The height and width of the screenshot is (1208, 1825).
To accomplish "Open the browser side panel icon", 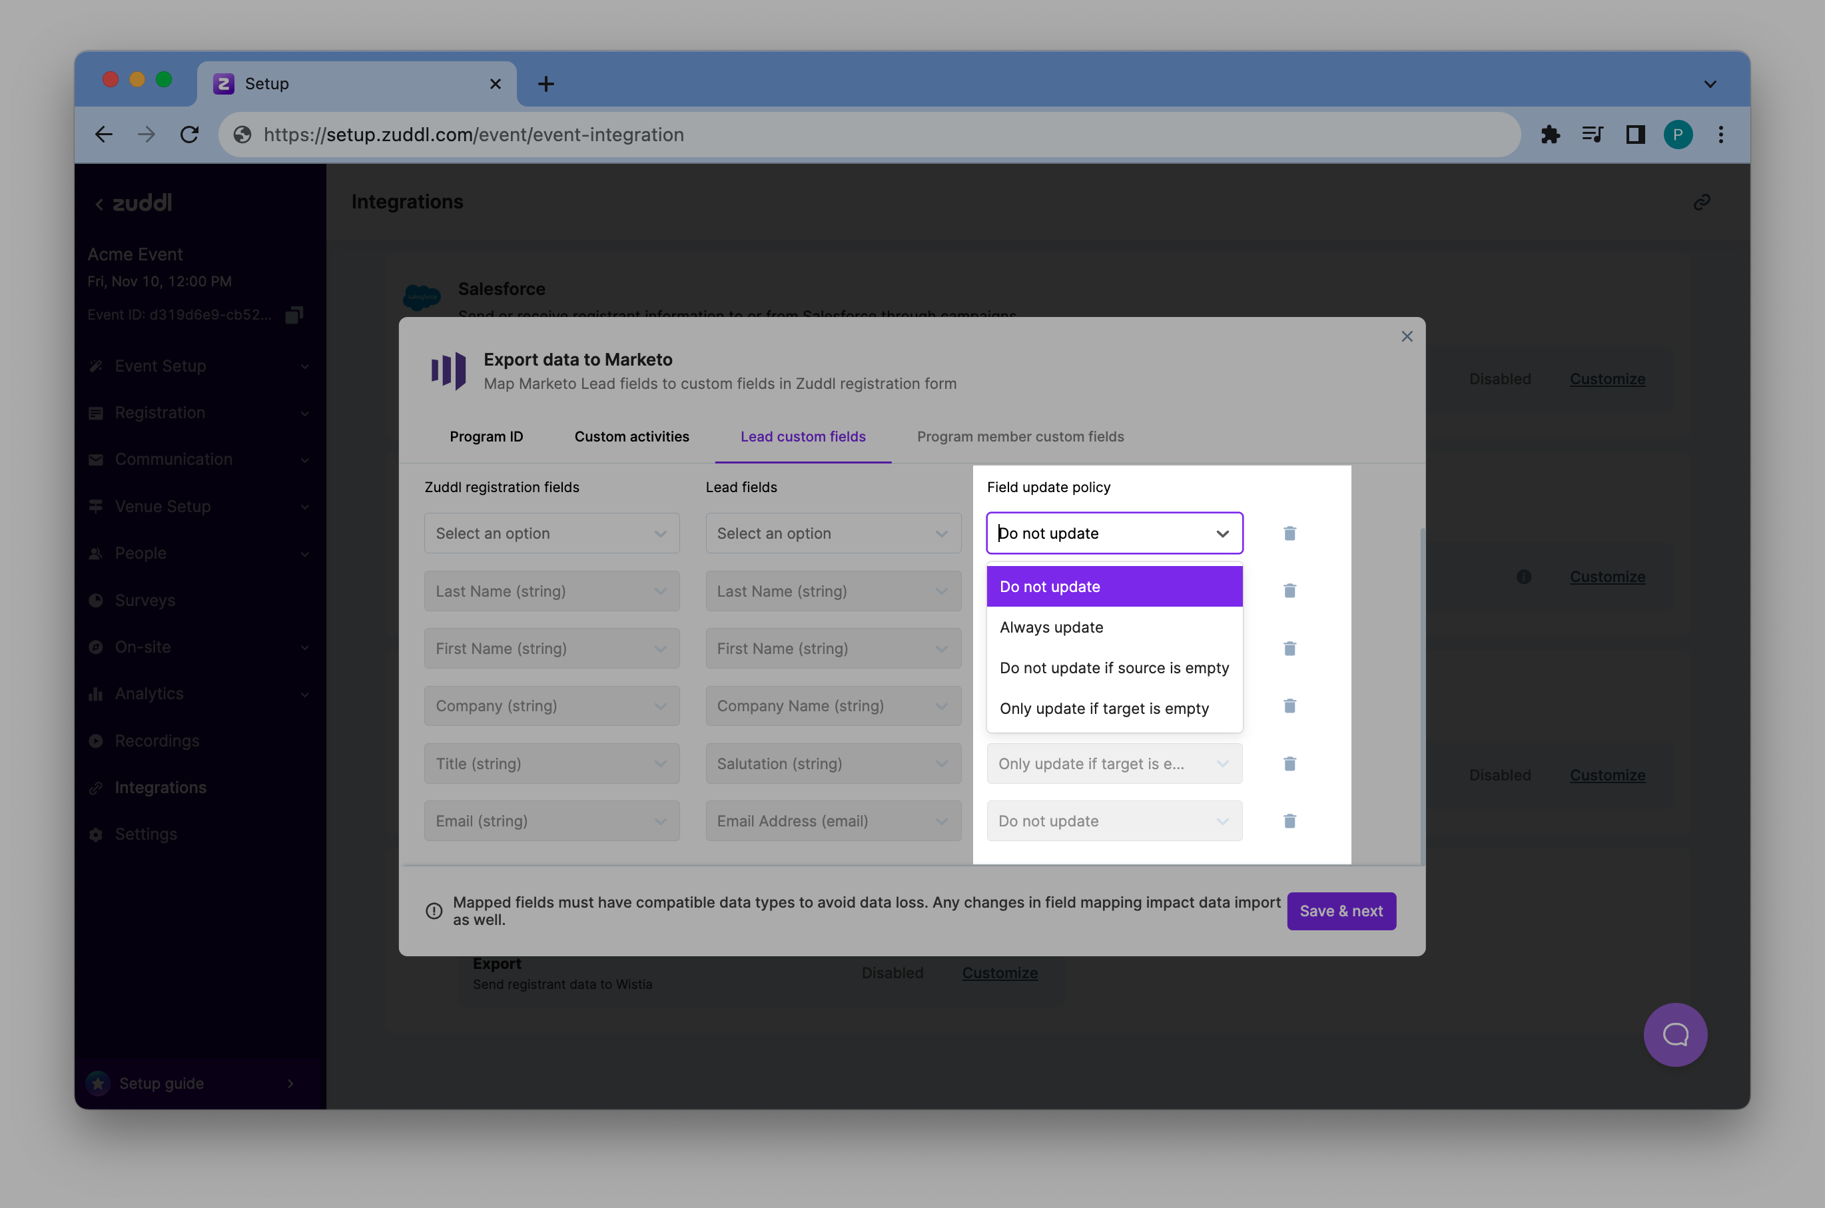I will [x=1635, y=135].
